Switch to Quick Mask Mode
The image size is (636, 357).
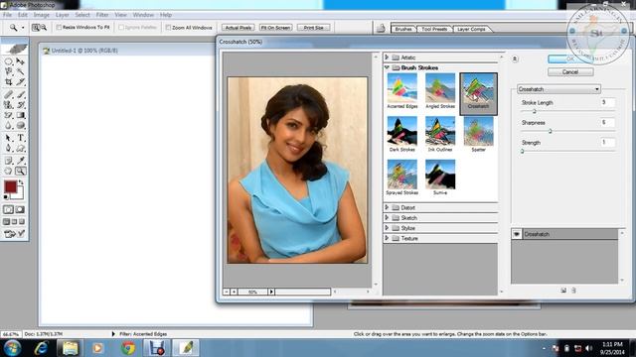click(x=20, y=209)
